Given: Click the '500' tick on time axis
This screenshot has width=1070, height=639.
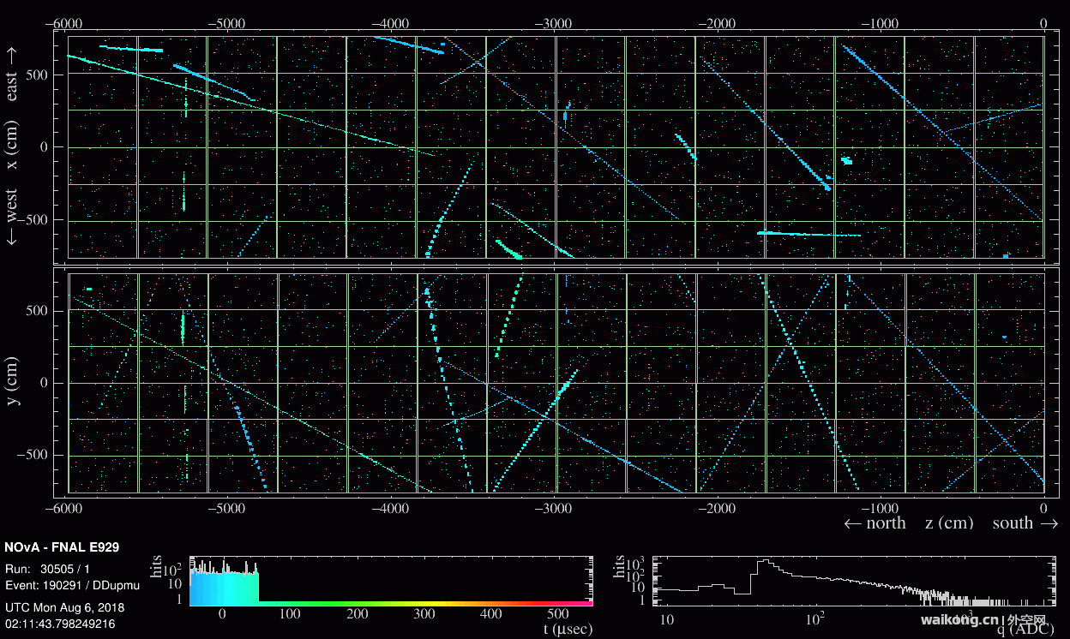Looking at the screenshot, I should (x=557, y=615).
